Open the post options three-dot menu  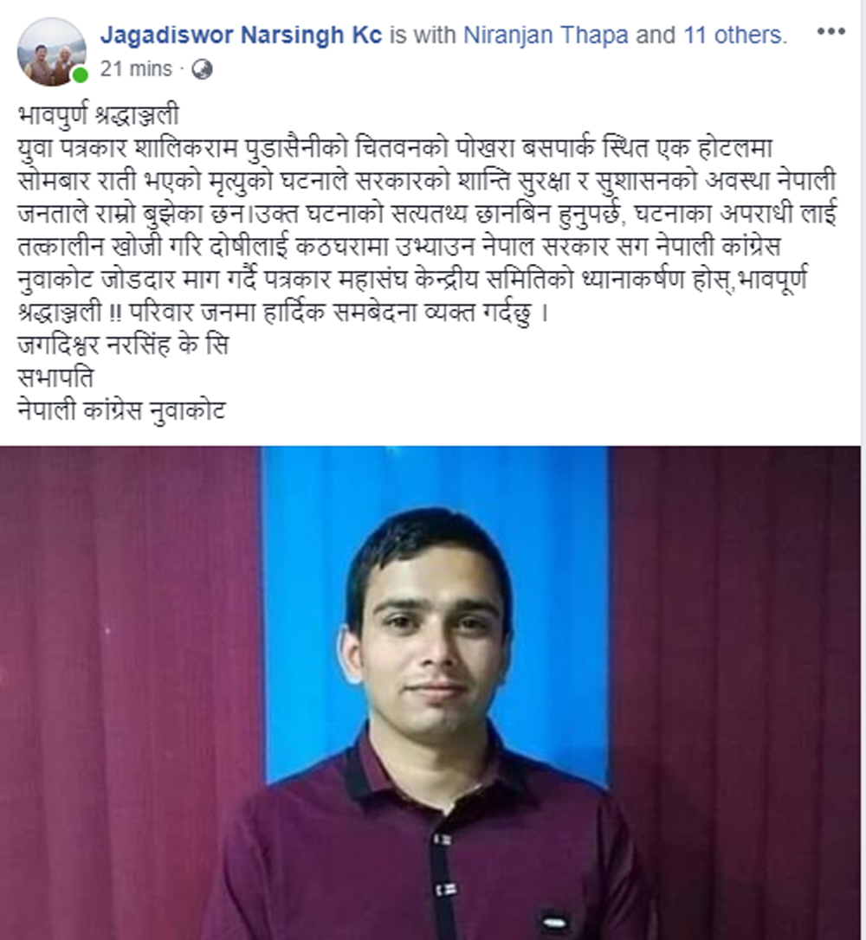point(830,32)
